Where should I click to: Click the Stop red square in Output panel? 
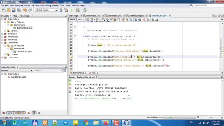tap(70, 88)
